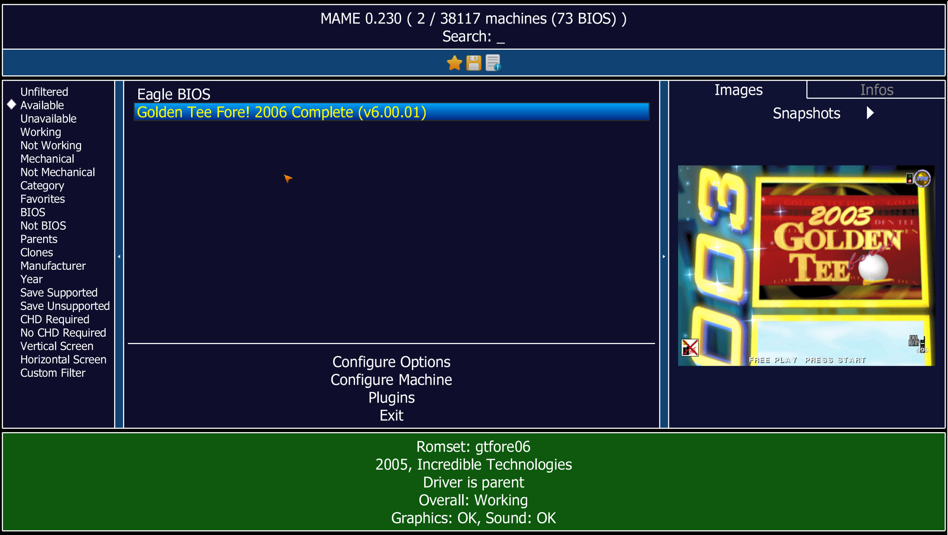Select Working status filter

click(41, 132)
